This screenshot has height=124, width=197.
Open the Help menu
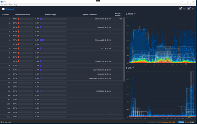click(15, 5)
